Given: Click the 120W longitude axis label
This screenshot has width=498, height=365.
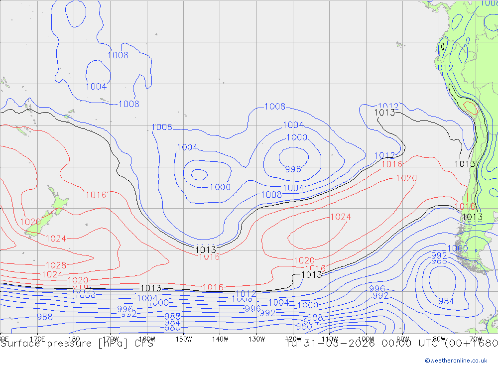Looking at the screenshot, I should [x=293, y=339].
